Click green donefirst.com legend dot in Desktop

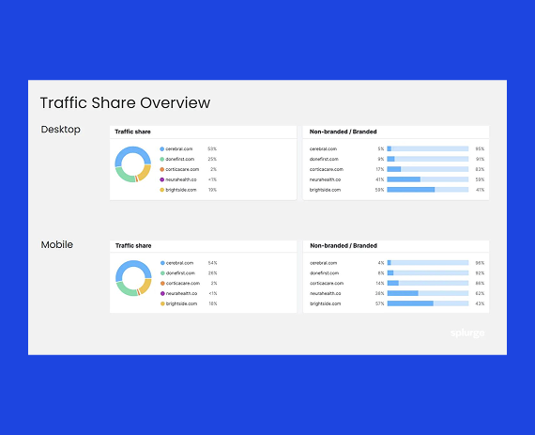[162, 159]
